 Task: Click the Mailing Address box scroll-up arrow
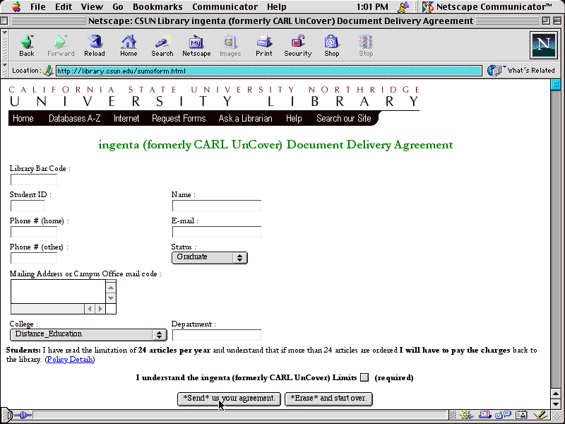[x=111, y=288]
